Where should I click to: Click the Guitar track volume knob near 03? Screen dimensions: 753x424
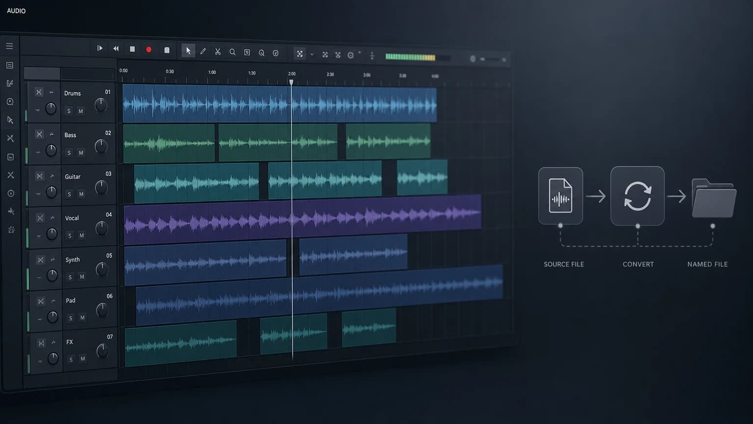[x=101, y=187]
